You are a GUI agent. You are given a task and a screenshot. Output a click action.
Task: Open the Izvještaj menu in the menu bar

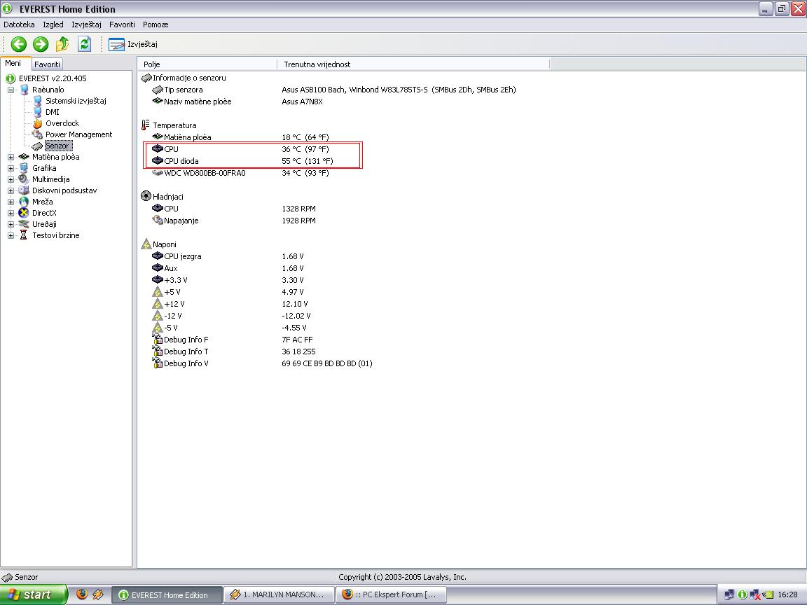pyautogui.click(x=86, y=25)
